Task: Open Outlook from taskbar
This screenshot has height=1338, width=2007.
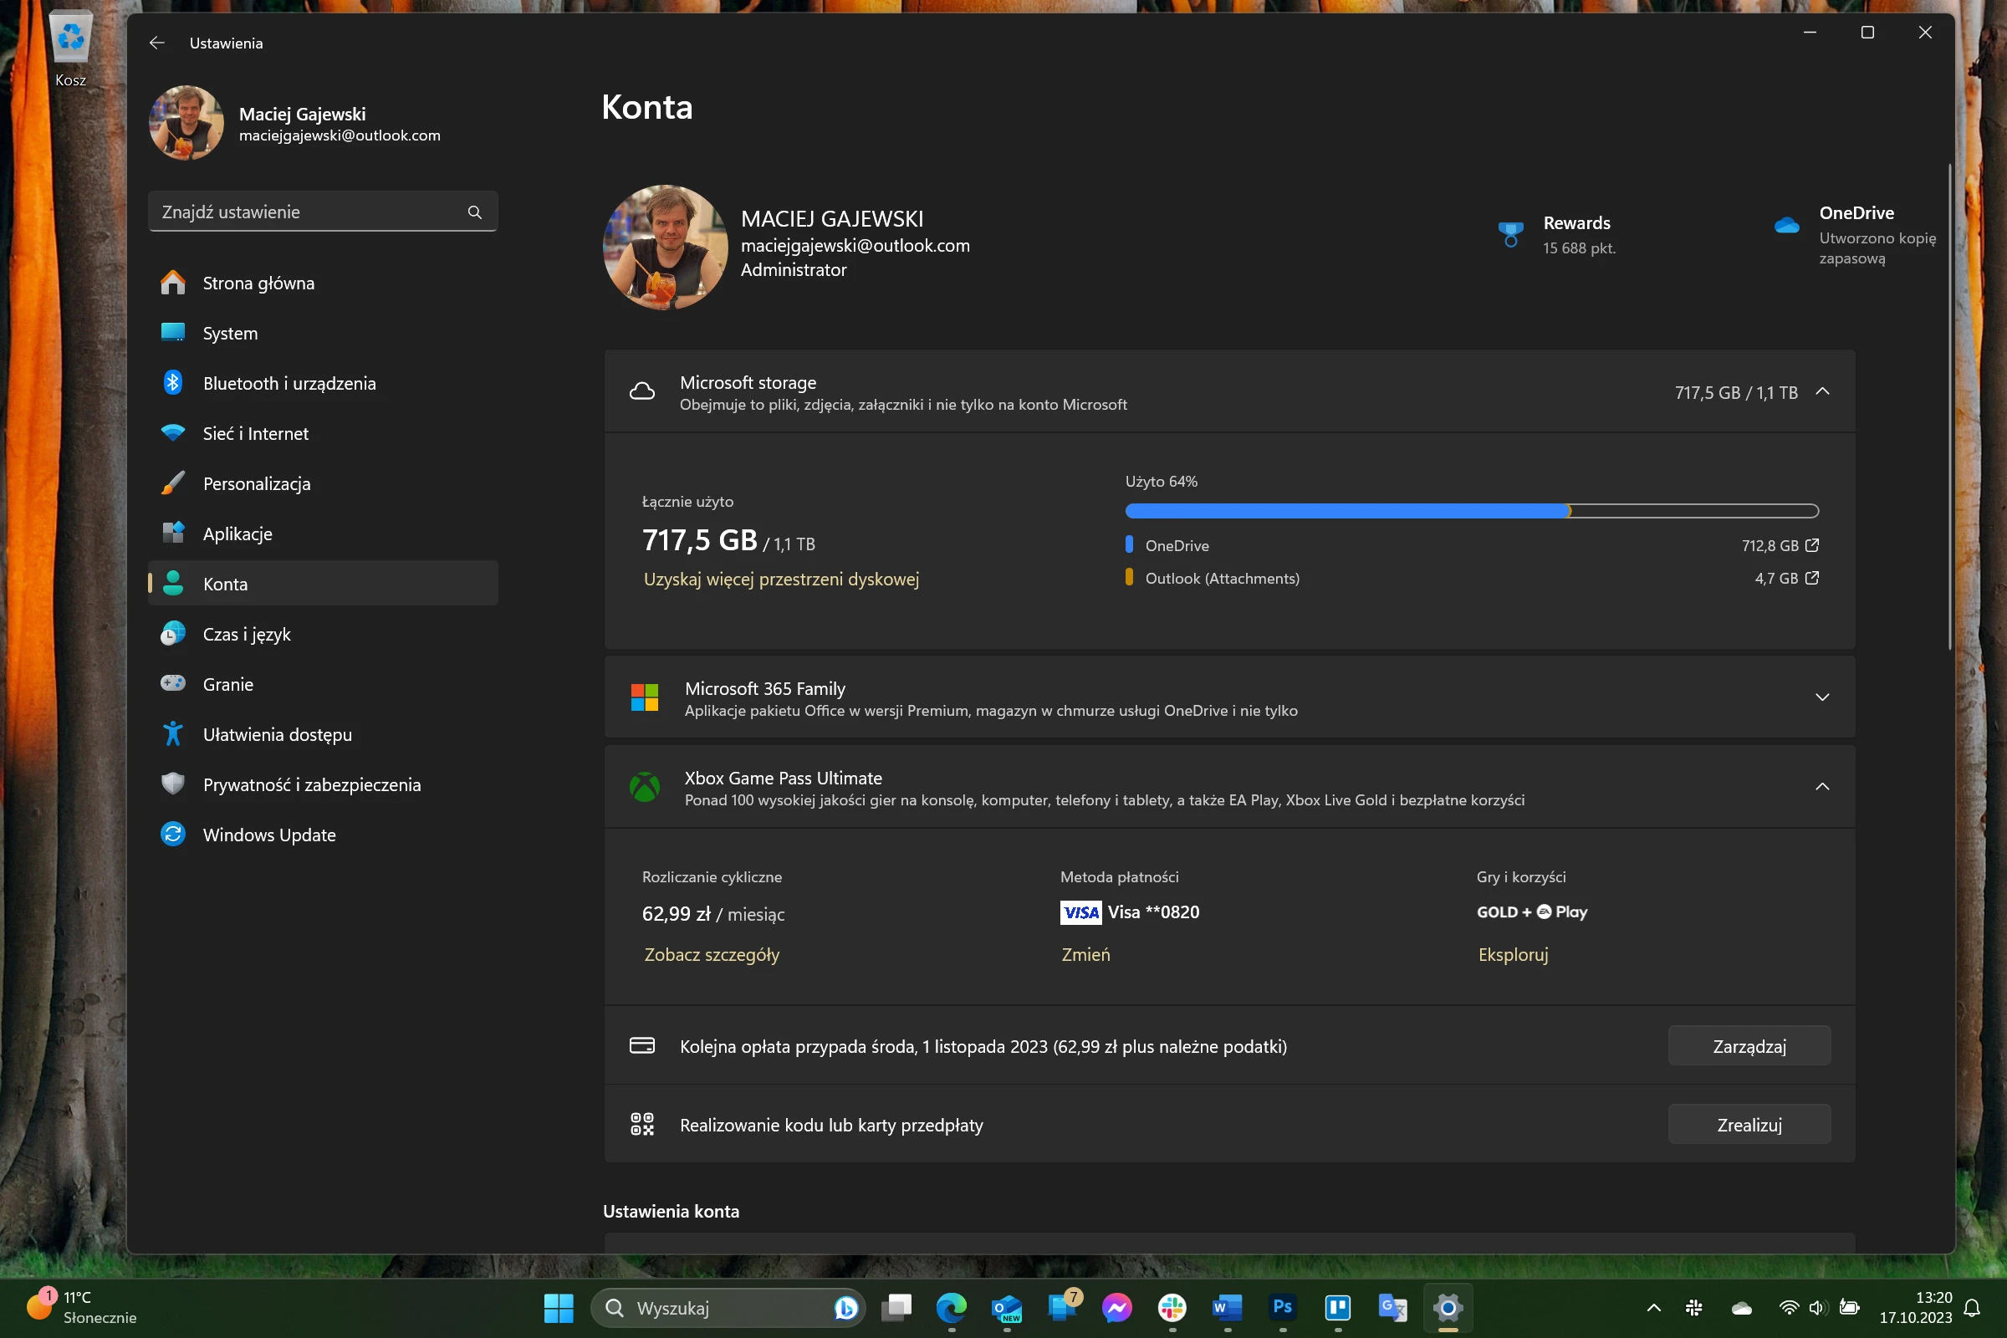Action: point(1007,1307)
